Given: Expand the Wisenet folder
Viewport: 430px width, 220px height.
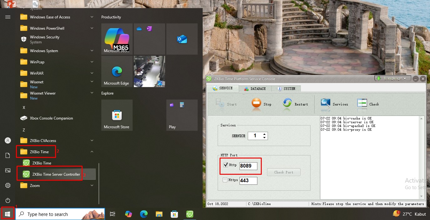Looking at the screenshot, I should point(92,82).
